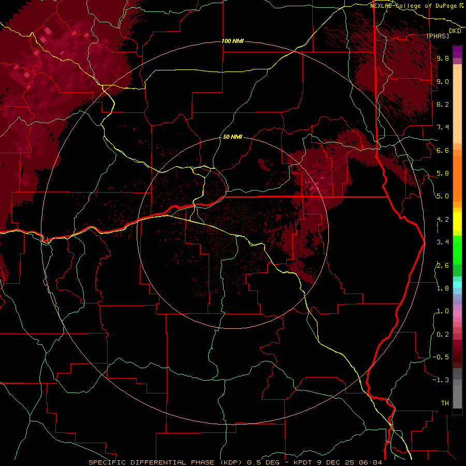This screenshot has height=466, width=466.
Task: Click the -1.3 color scale value
Action: point(441,380)
